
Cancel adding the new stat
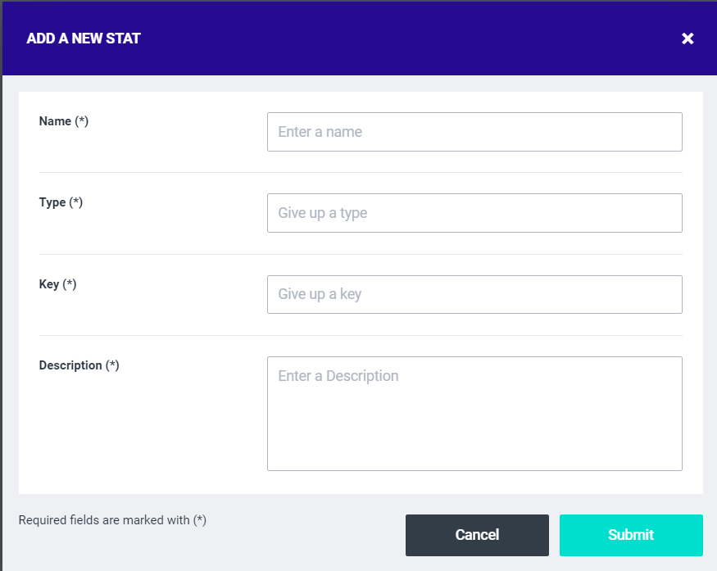click(x=477, y=535)
